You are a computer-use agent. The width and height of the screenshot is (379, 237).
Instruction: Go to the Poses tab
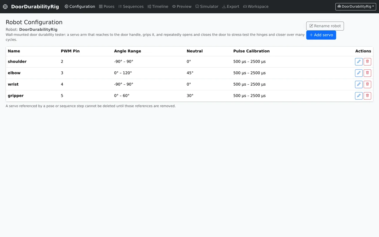[107, 7]
